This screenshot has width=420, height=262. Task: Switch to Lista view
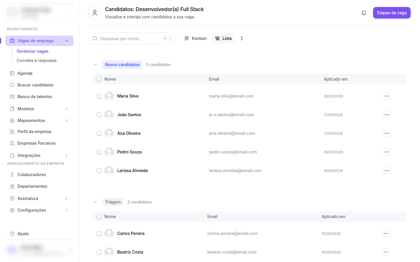click(223, 38)
